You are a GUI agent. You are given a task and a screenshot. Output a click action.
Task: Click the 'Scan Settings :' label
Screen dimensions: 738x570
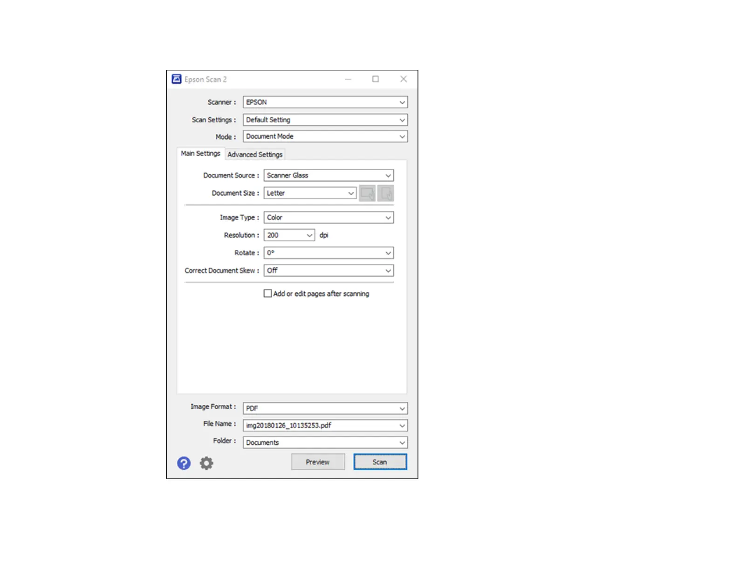tap(214, 120)
